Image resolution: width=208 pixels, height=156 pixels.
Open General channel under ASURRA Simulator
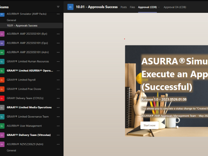[x=11, y=20]
